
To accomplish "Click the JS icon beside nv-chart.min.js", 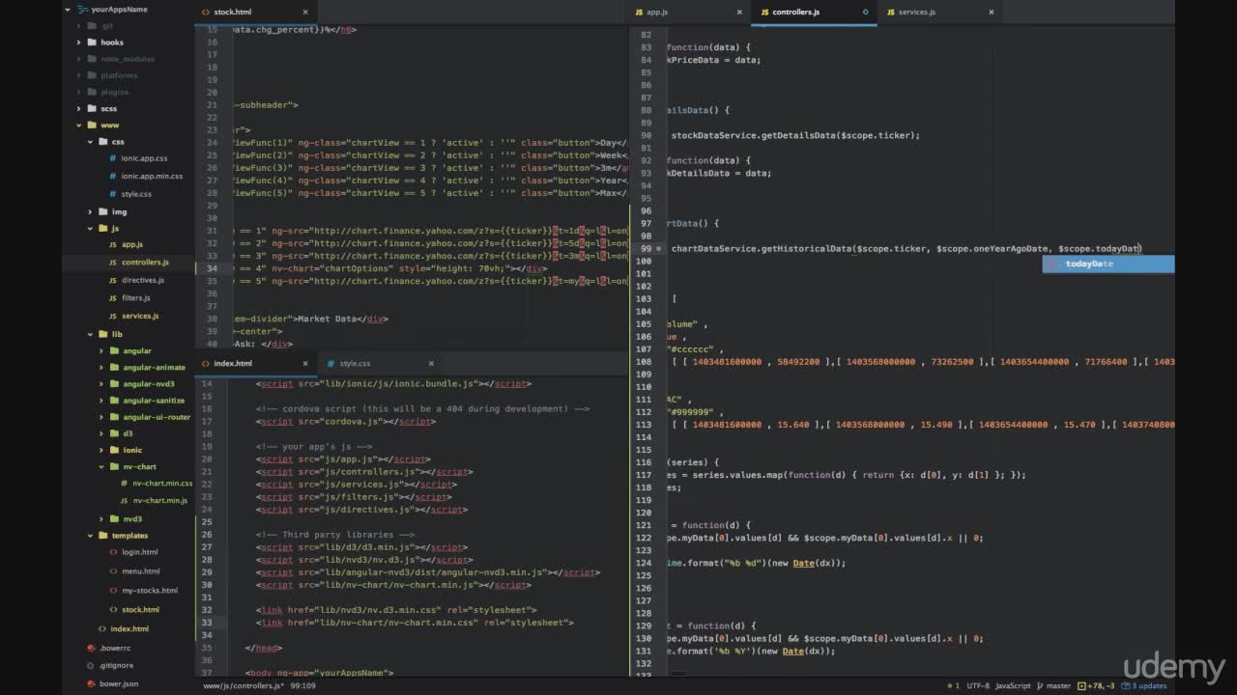I will pos(124,500).
